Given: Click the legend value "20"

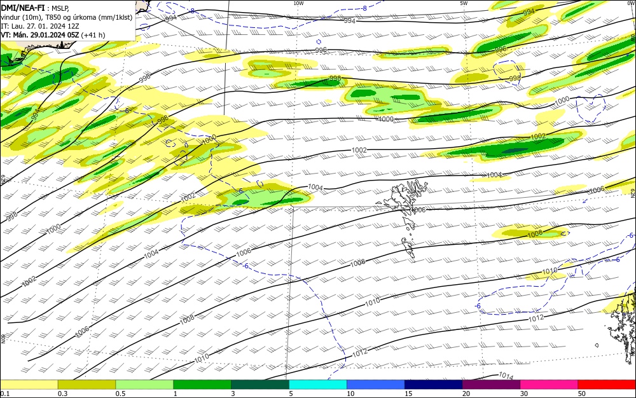Looking at the screenshot, I should click(x=466, y=394).
